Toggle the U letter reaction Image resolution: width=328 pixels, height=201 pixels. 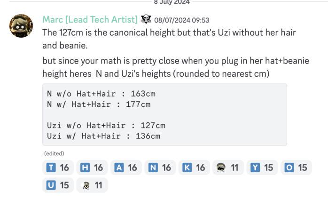(x=57, y=185)
